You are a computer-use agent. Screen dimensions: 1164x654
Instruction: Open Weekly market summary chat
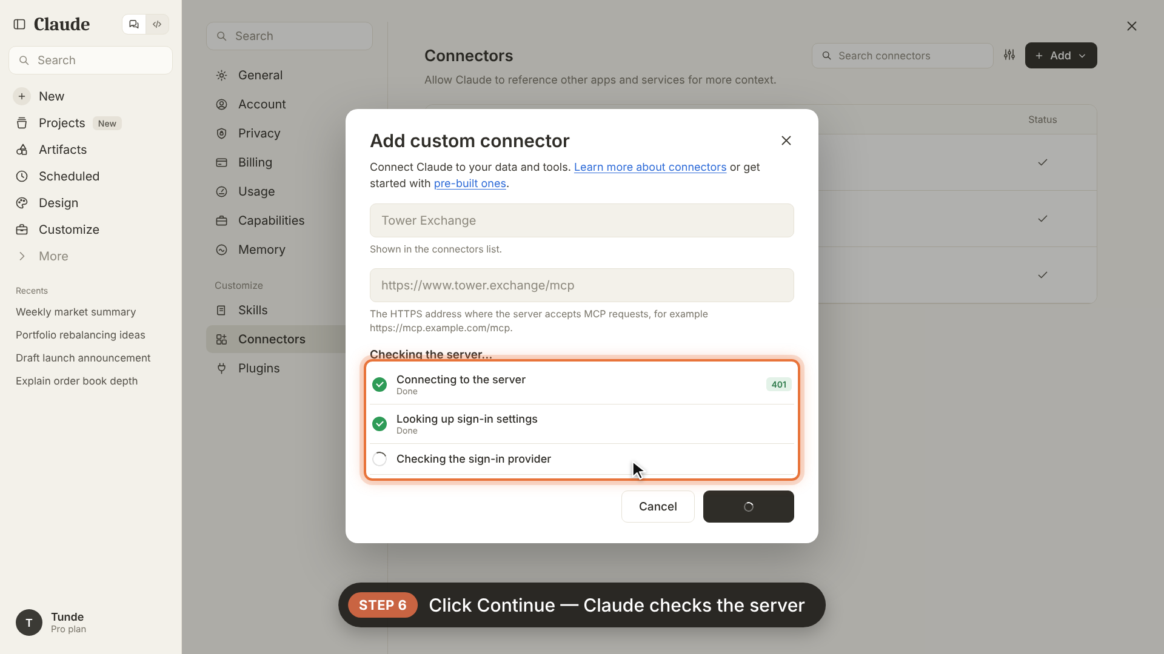point(76,312)
